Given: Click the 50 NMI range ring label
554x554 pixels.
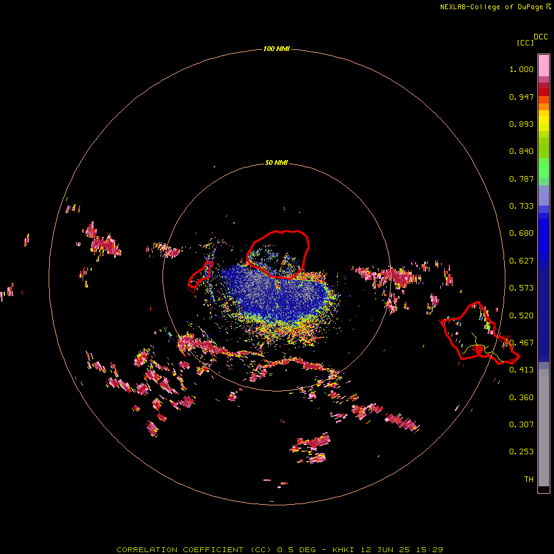Looking at the screenshot, I should [276, 163].
